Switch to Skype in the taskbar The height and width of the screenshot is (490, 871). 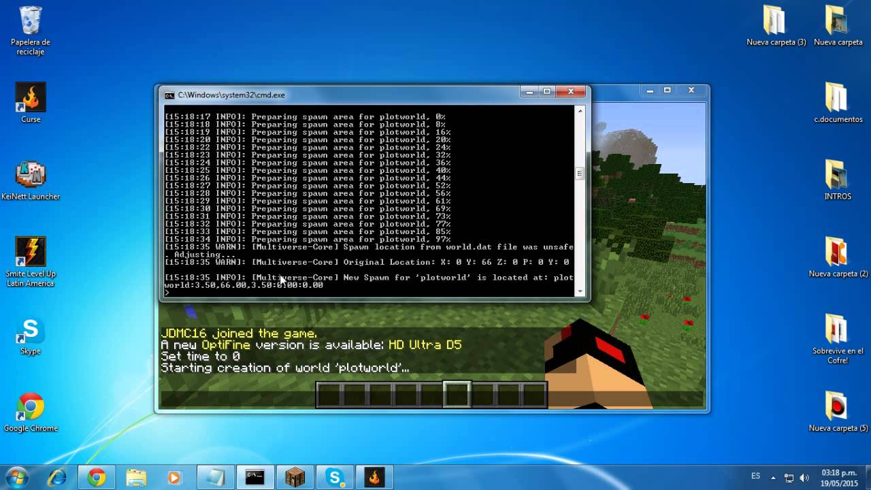[334, 478]
